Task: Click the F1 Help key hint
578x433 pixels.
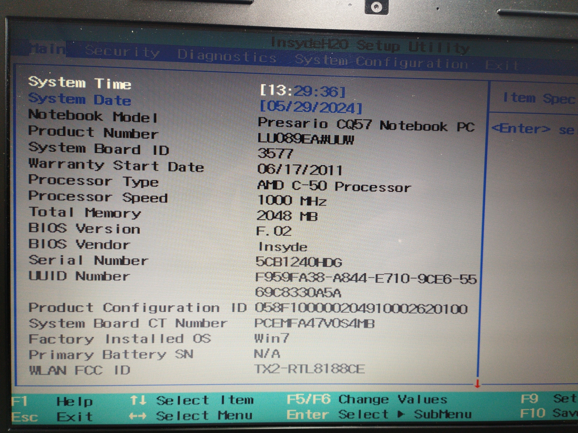Action: point(52,402)
